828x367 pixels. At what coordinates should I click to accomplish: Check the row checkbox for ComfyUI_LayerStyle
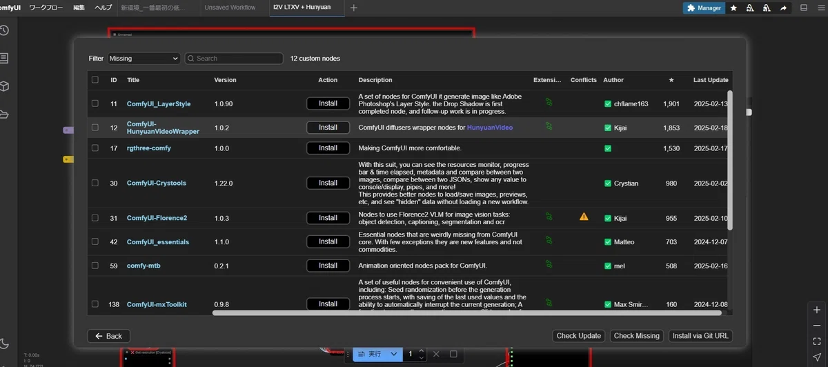click(x=95, y=103)
